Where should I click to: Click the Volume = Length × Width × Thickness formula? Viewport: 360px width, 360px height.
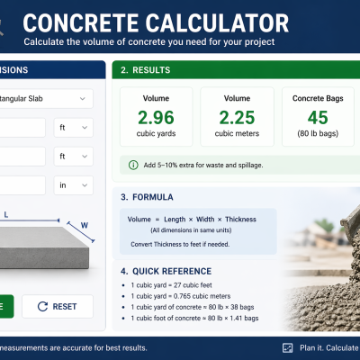coord(192,220)
